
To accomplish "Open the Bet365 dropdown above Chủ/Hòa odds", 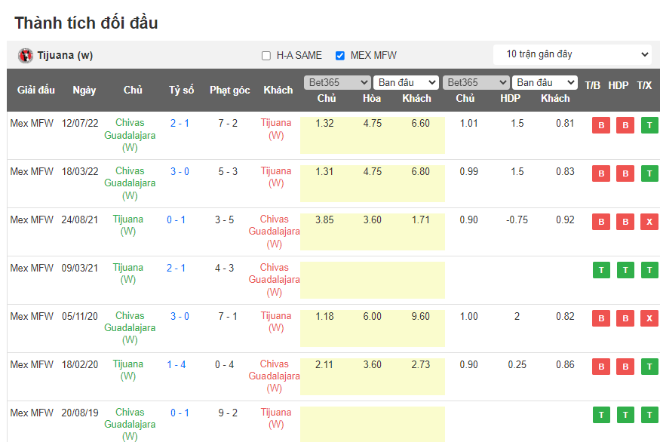I will (x=337, y=82).
